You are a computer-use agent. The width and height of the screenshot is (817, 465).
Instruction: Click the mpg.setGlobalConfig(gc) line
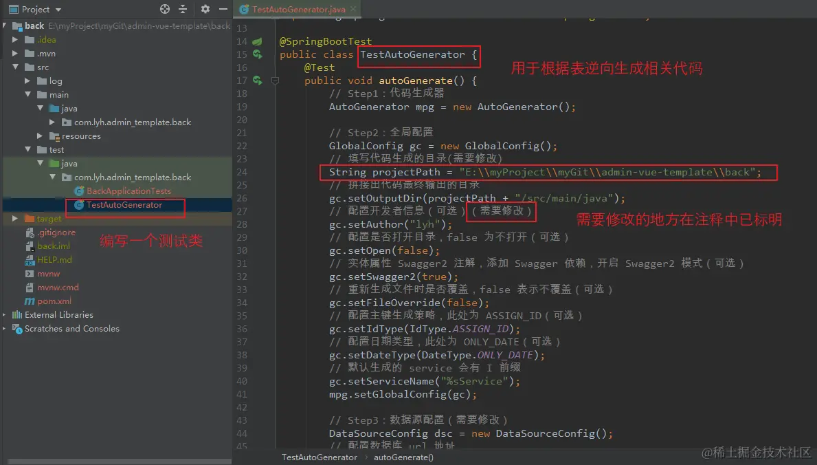(403, 394)
